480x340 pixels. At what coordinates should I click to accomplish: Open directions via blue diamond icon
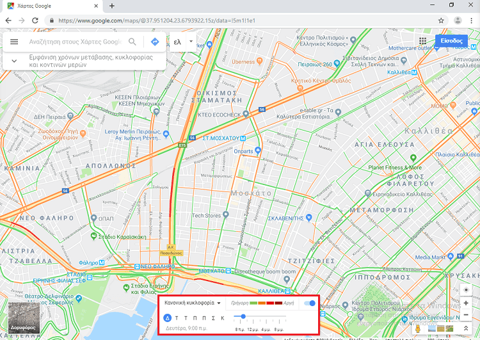coord(155,42)
